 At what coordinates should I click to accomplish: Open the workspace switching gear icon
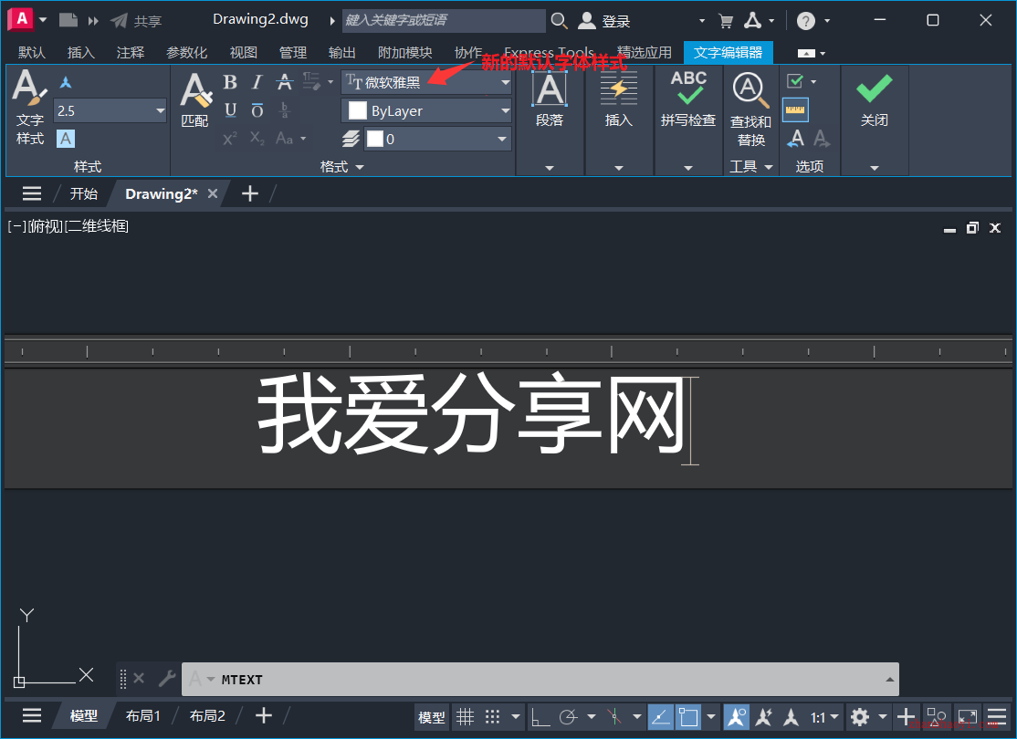[860, 717]
